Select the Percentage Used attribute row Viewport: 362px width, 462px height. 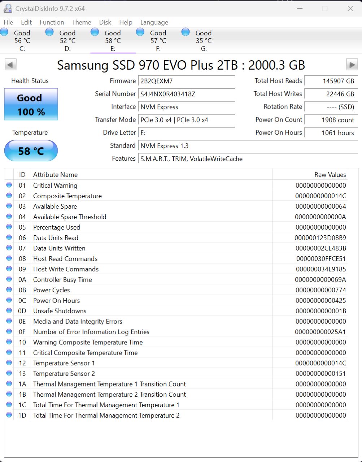click(144, 227)
